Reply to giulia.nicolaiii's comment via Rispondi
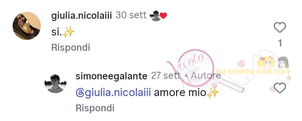302x121 pixels. click(x=71, y=48)
